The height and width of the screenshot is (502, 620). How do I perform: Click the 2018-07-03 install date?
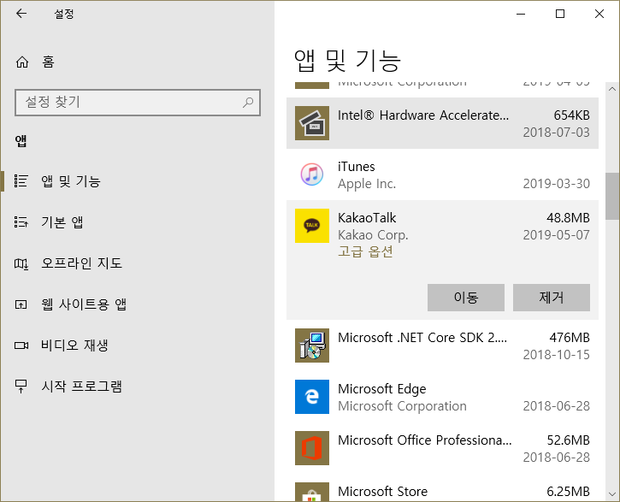(x=557, y=133)
